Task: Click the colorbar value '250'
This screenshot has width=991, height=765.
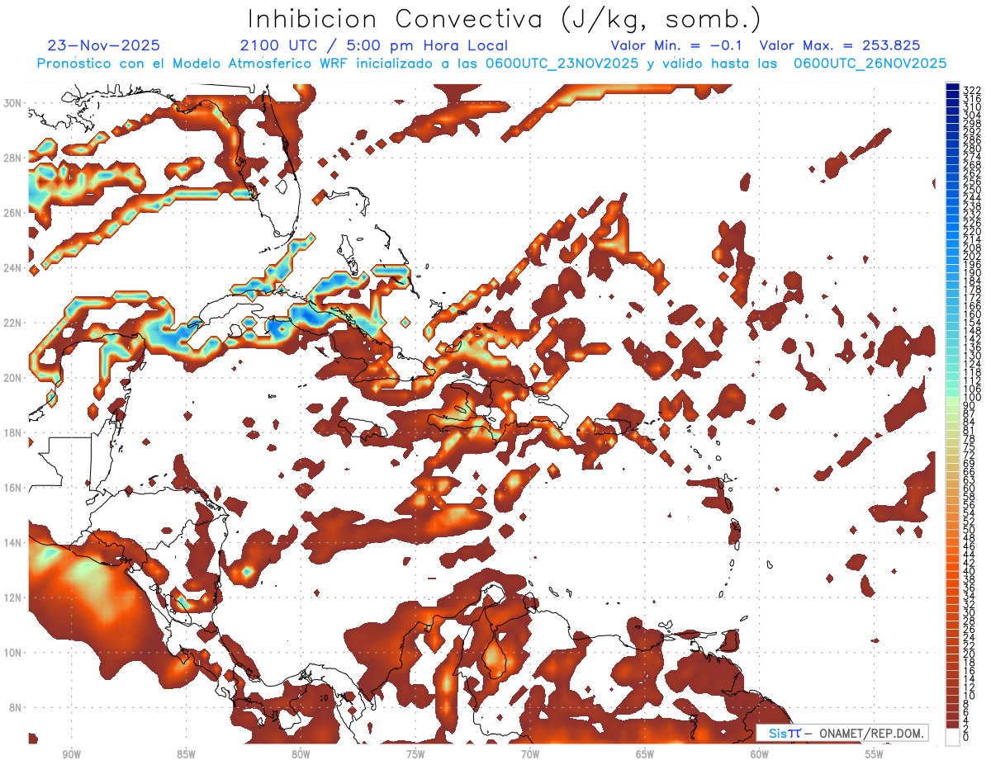Action: point(972,190)
